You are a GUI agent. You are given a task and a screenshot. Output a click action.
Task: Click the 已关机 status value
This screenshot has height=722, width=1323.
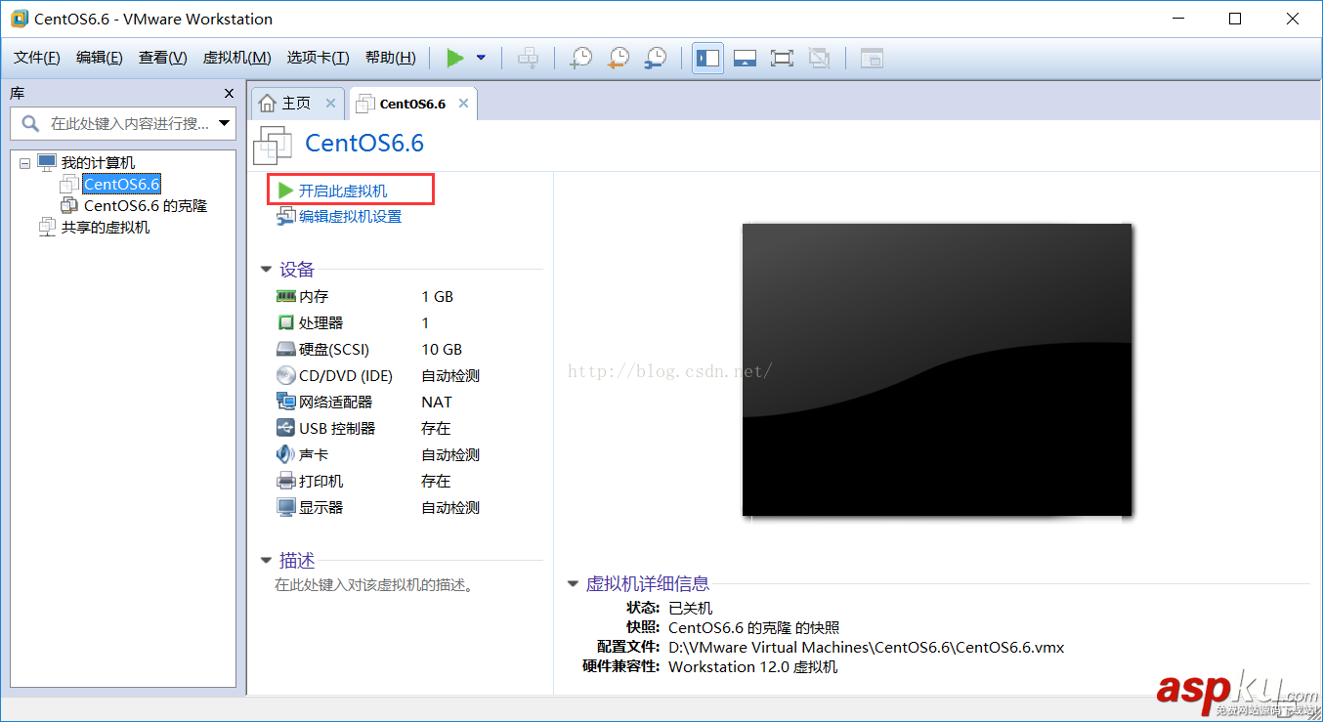pyautogui.click(x=690, y=608)
